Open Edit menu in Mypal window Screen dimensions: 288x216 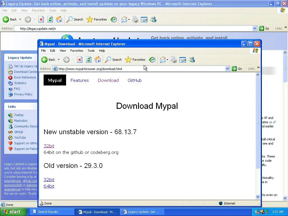click(53, 51)
